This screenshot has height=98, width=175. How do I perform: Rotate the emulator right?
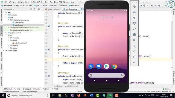(134, 29)
